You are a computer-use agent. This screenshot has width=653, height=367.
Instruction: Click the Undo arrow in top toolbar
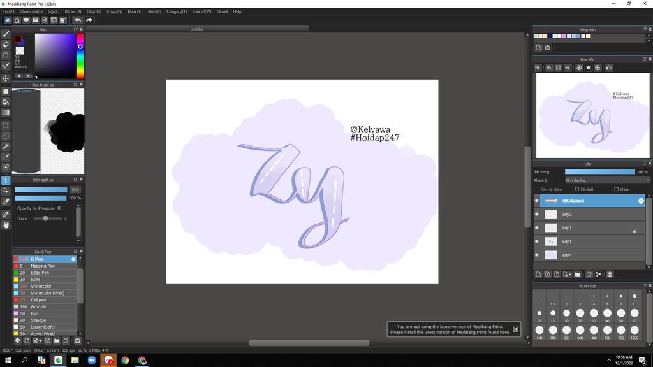(x=77, y=20)
